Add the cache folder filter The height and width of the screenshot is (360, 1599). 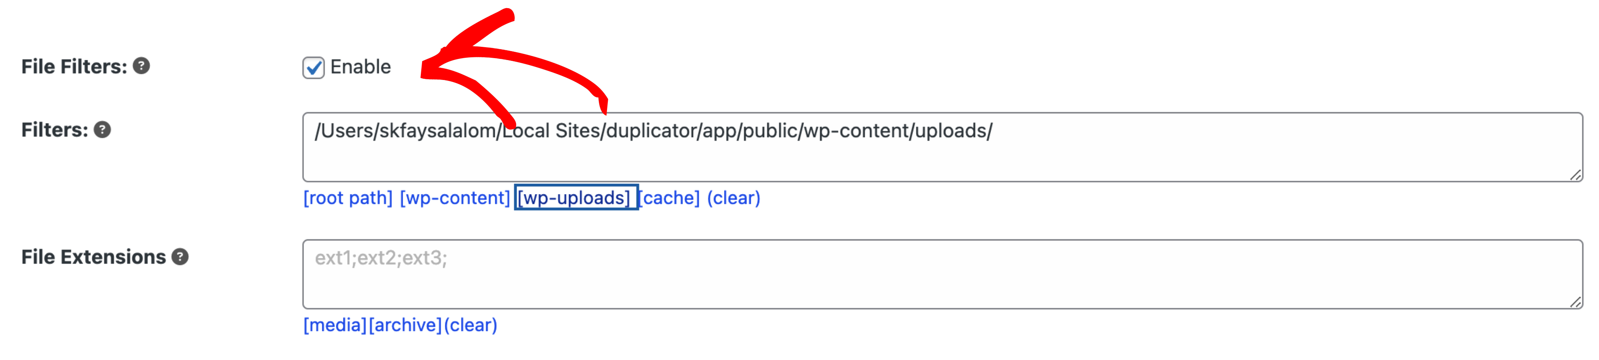[670, 198]
